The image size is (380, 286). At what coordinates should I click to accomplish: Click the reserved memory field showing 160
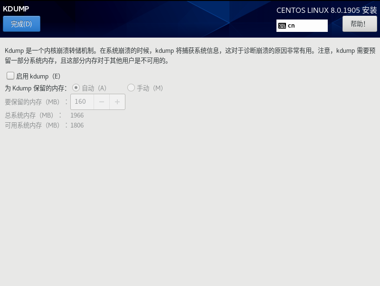[82, 102]
